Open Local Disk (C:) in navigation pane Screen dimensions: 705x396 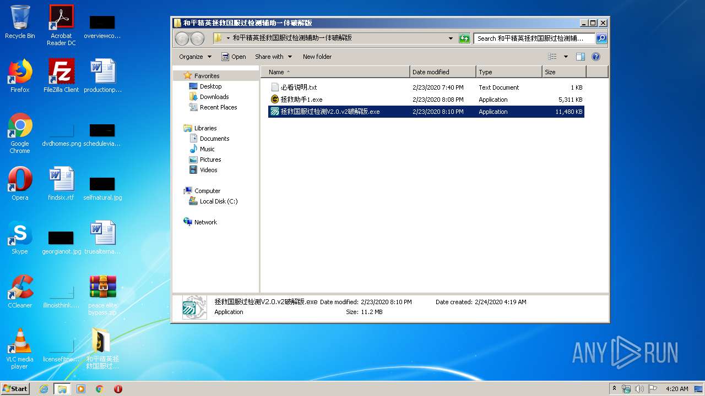click(218, 201)
